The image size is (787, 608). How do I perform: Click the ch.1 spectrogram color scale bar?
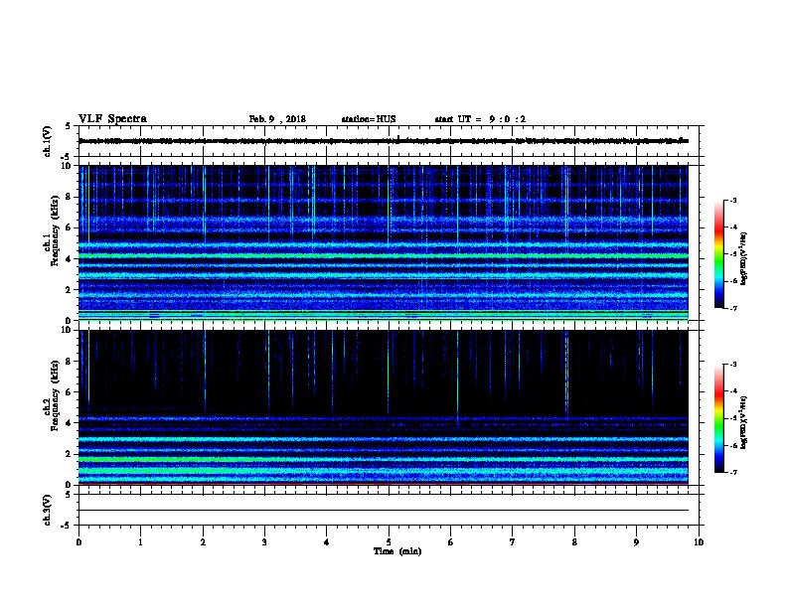pos(718,254)
